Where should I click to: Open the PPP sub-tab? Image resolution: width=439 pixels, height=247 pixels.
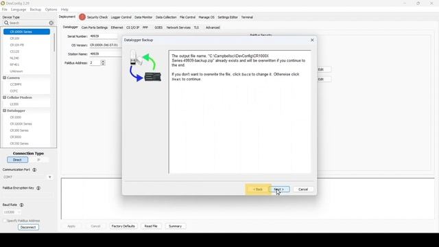pyautogui.click(x=145, y=27)
